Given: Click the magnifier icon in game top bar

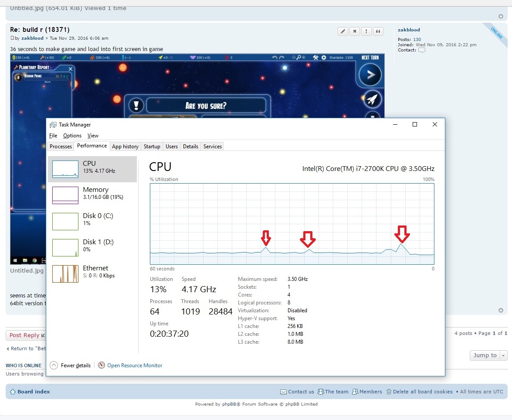Looking at the screenshot, I should 298,58.
